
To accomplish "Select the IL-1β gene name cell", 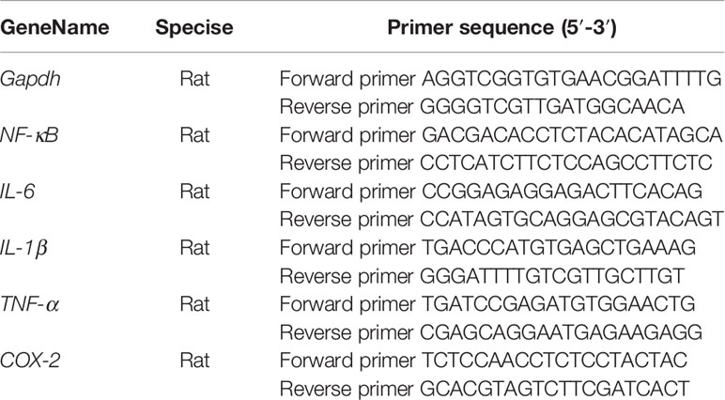I will (x=23, y=248).
